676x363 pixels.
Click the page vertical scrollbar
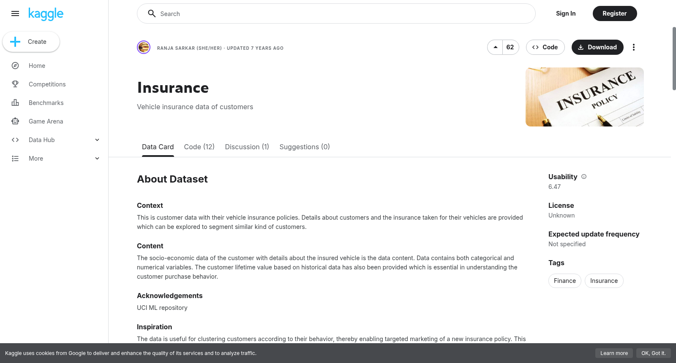(674, 59)
